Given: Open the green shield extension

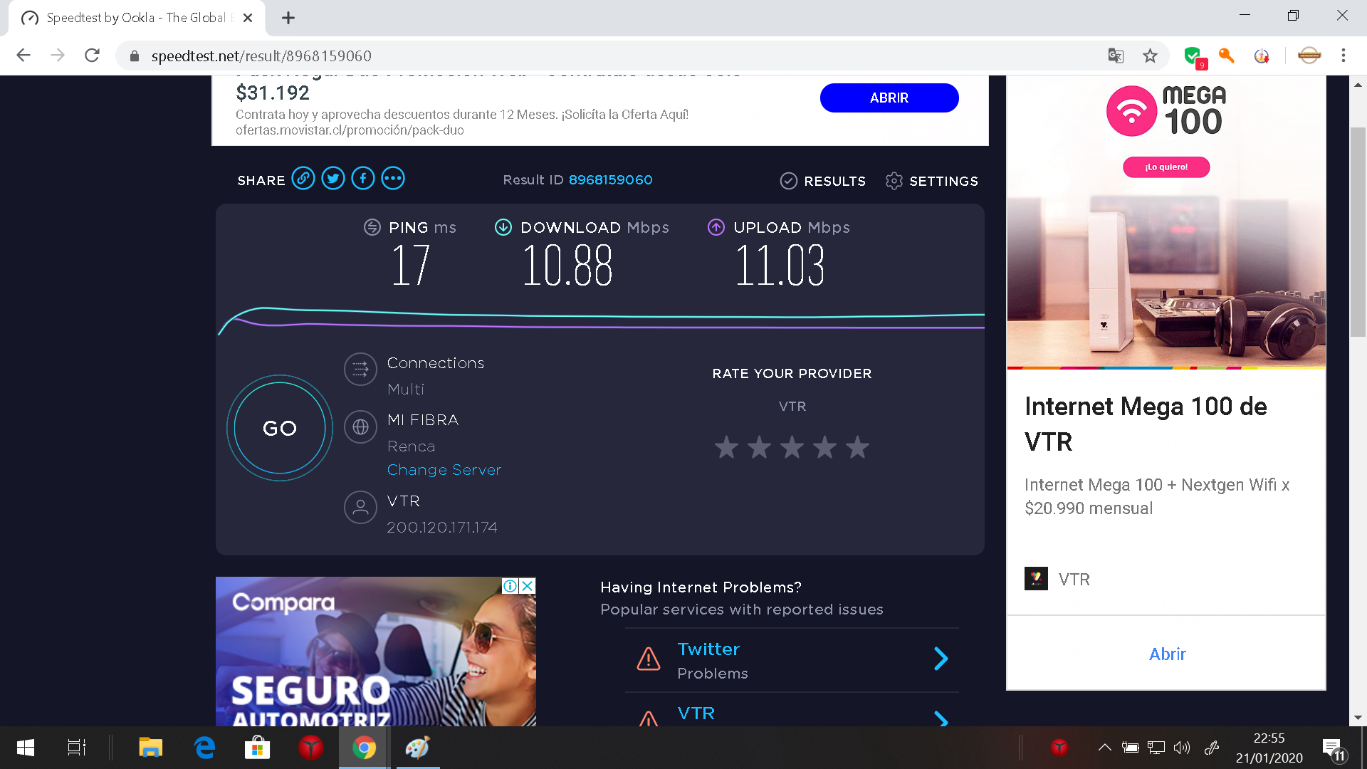Looking at the screenshot, I should point(1195,56).
